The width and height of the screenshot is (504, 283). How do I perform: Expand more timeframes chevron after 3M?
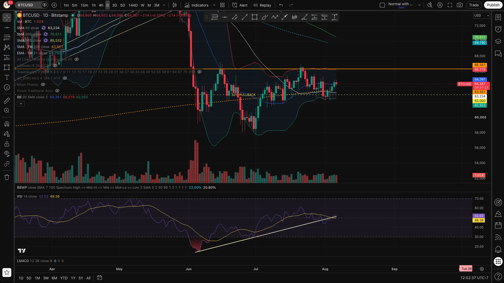[x=164, y=5]
